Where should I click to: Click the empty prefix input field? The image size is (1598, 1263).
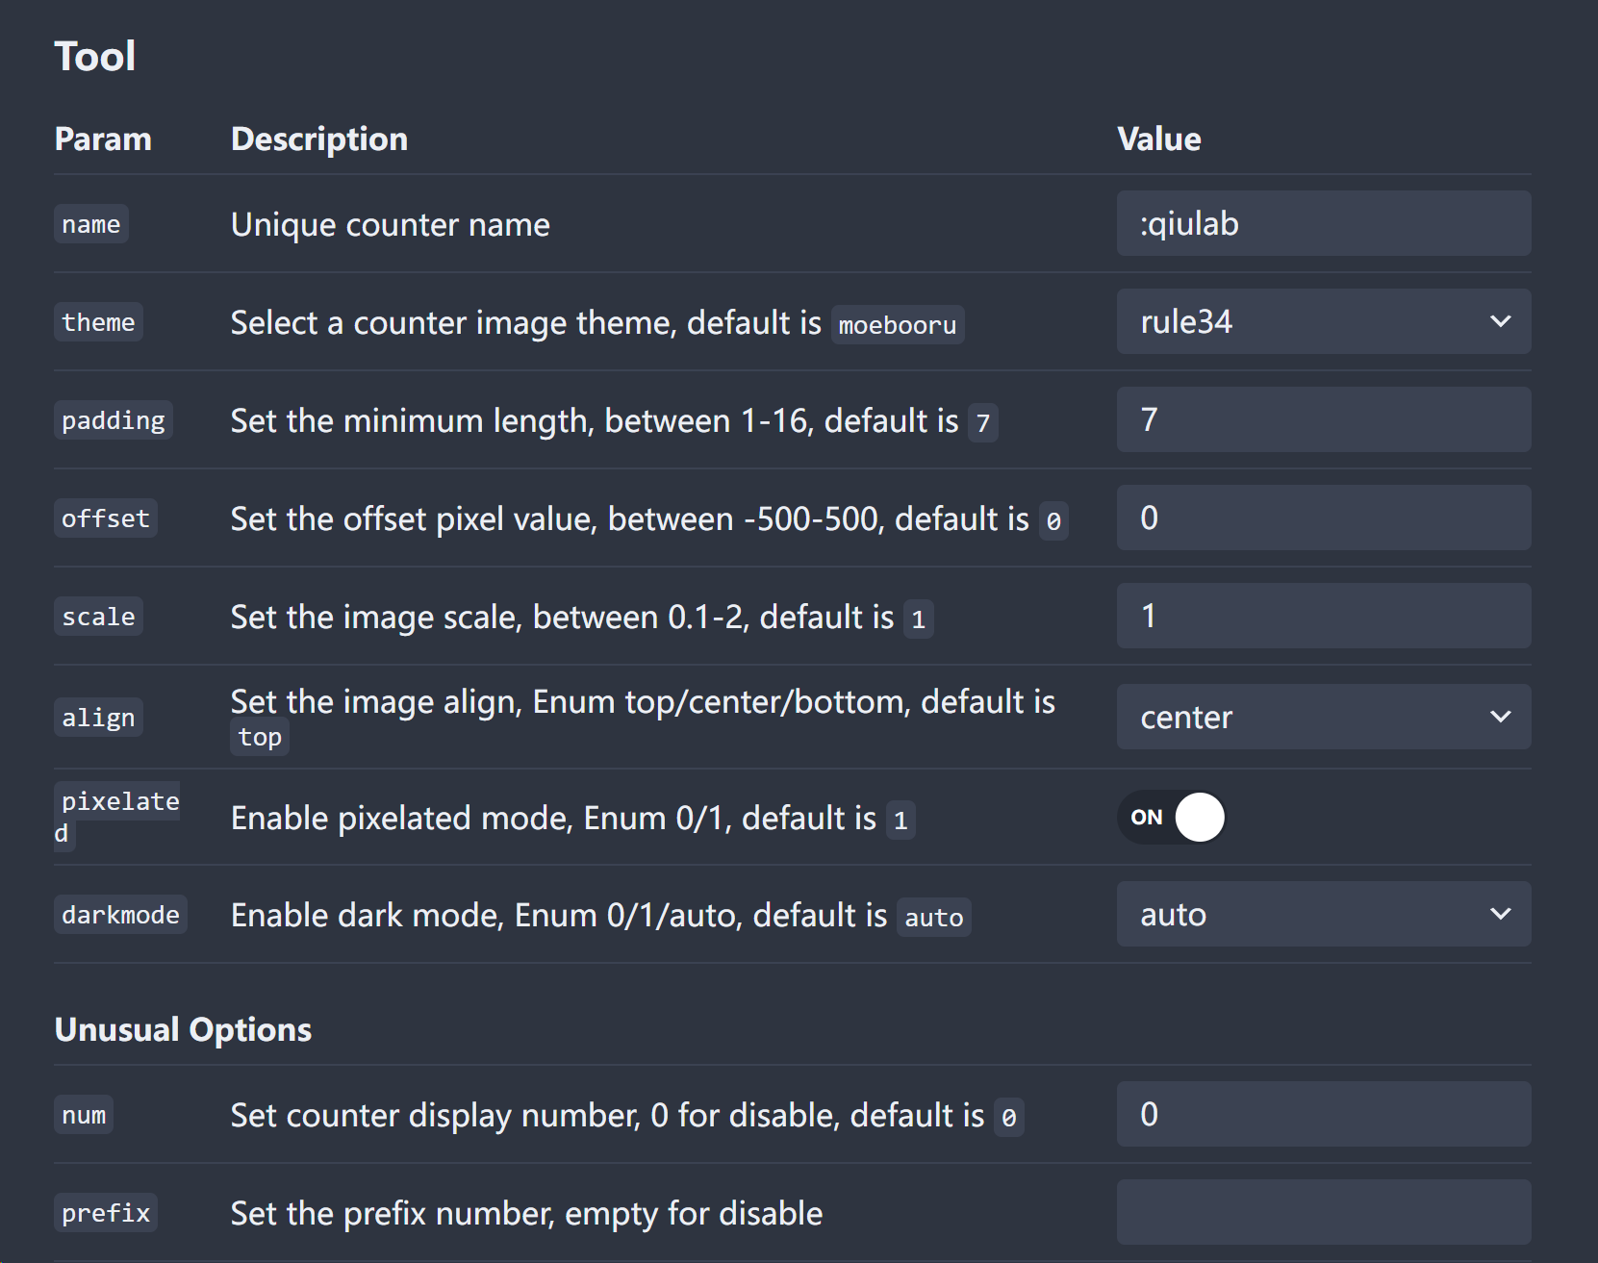(1323, 1212)
